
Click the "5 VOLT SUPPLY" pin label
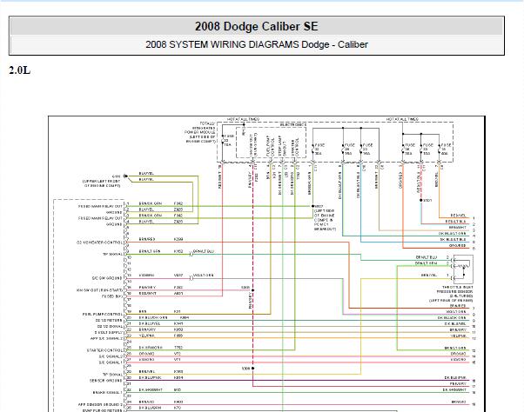point(109,332)
